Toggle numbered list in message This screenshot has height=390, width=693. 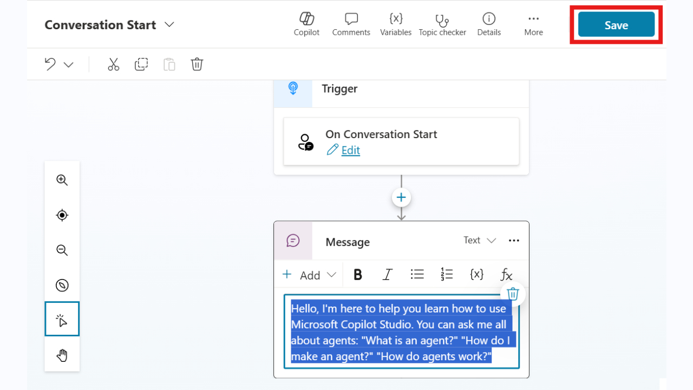click(447, 274)
